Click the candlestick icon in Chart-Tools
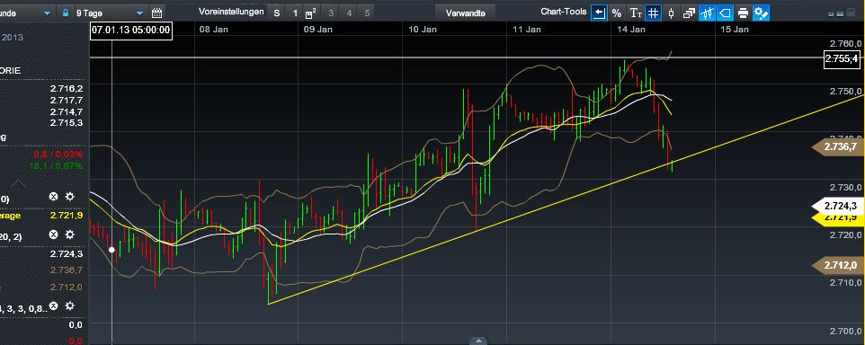This screenshot has height=345, width=865. point(671,13)
